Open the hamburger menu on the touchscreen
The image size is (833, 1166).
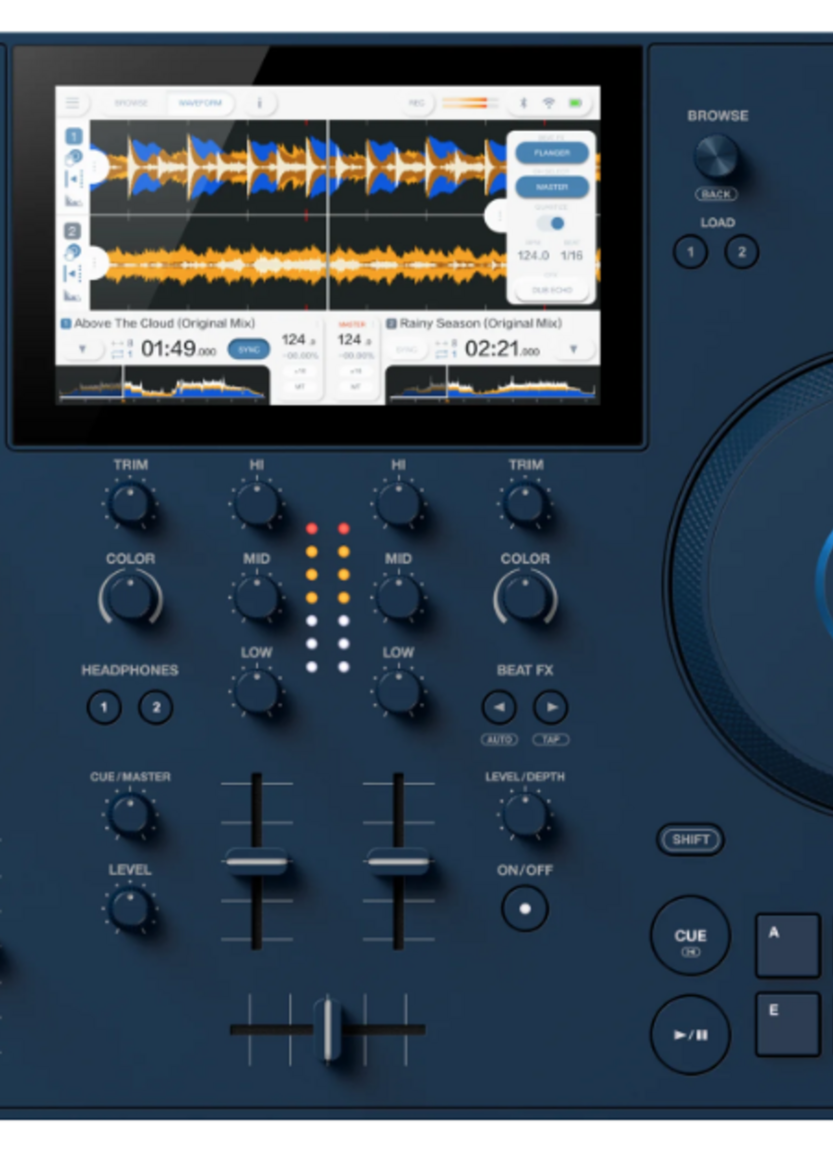click(x=72, y=103)
